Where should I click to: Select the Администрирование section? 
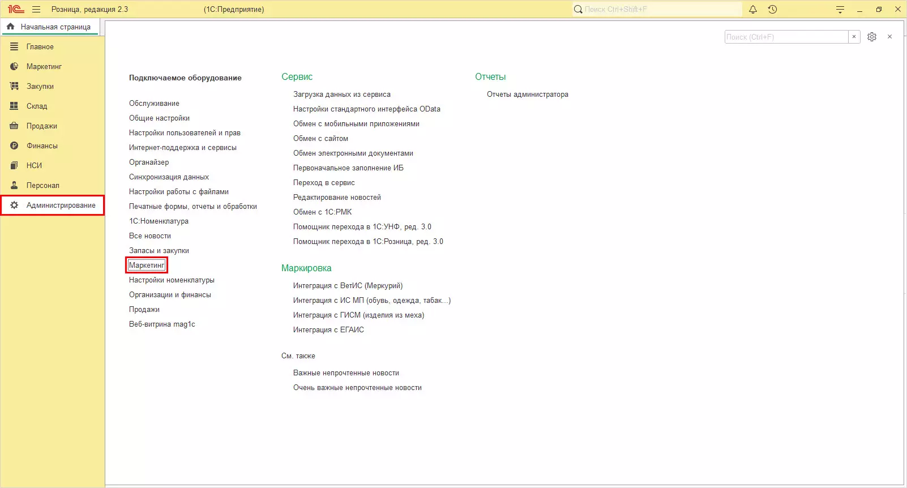(52, 205)
